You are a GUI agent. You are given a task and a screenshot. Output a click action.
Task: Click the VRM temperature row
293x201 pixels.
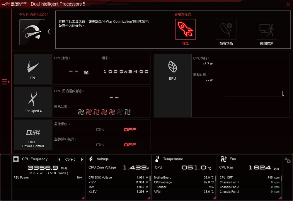[184, 191]
